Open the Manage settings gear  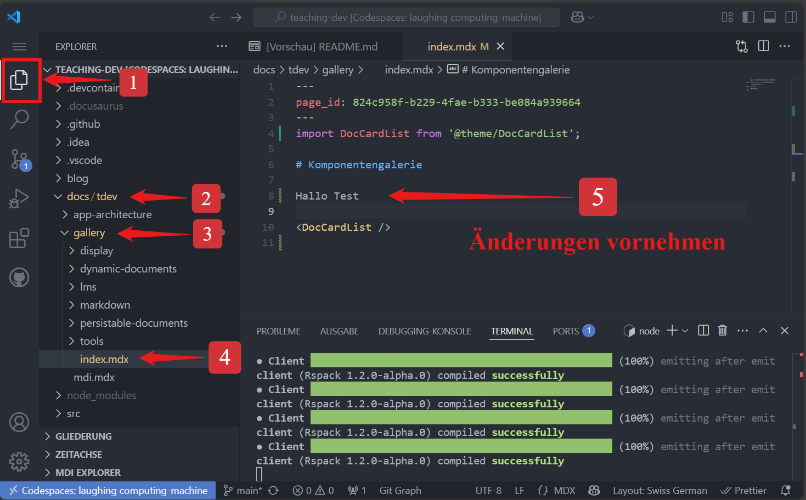pyautogui.click(x=19, y=462)
